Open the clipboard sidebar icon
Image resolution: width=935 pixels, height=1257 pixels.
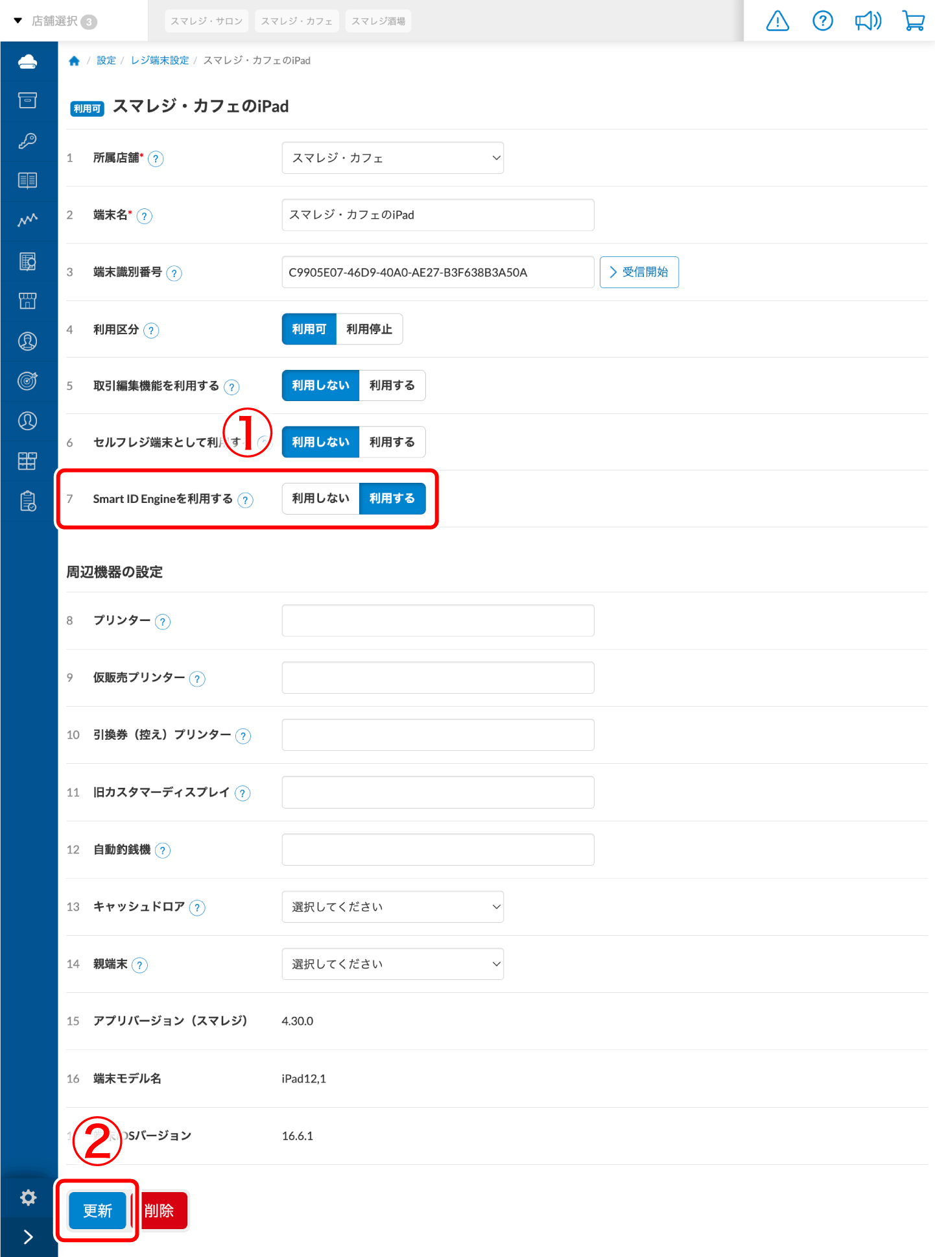[x=27, y=502]
